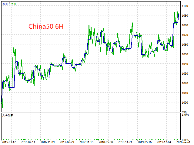This screenshot has width=194, height=145.
Task: Click the 1090 value on price axis
Action: (185, 15)
